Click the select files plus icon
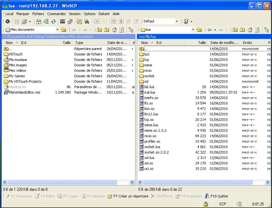Viewport: 272px width, 208px height. pos(97,21)
